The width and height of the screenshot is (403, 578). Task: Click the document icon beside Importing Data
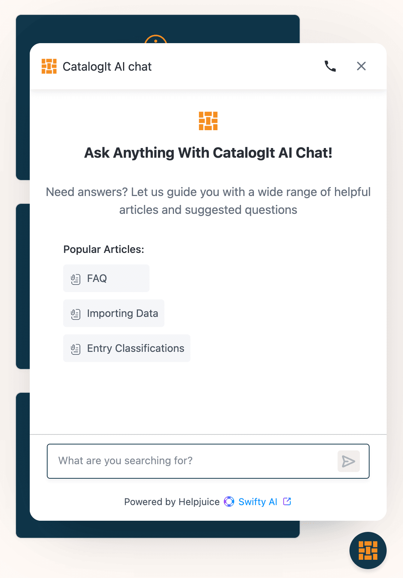coord(75,314)
